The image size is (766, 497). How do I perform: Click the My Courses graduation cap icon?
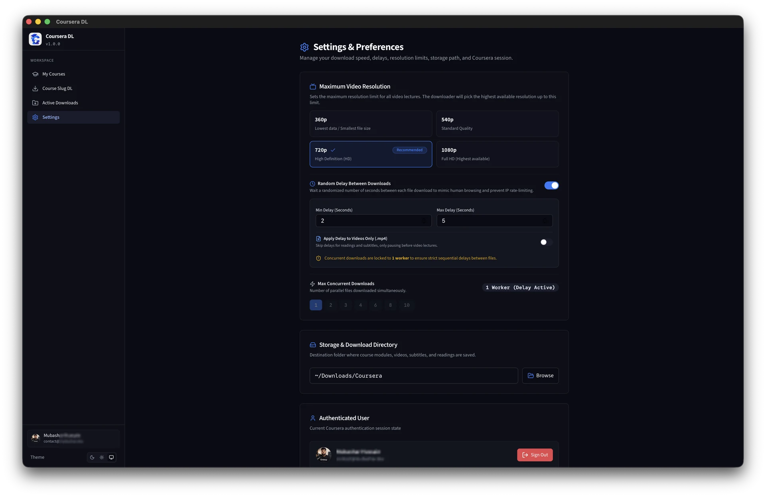click(35, 74)
